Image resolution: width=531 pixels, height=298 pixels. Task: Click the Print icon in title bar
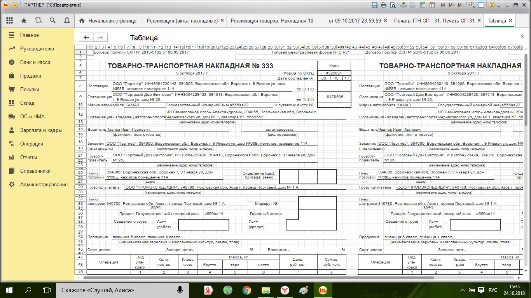(384, 5)
